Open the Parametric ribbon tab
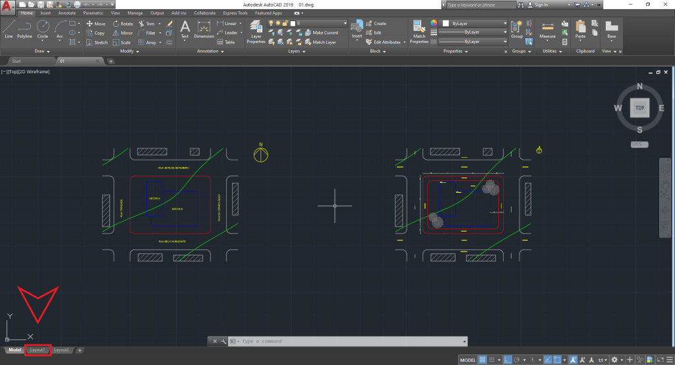The height and width of the screenshot is (365, 675). 94,13
